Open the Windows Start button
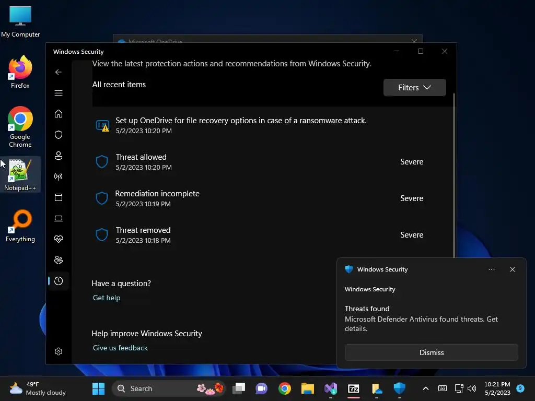Screen dimensions: 535x401 pos(98,388)
